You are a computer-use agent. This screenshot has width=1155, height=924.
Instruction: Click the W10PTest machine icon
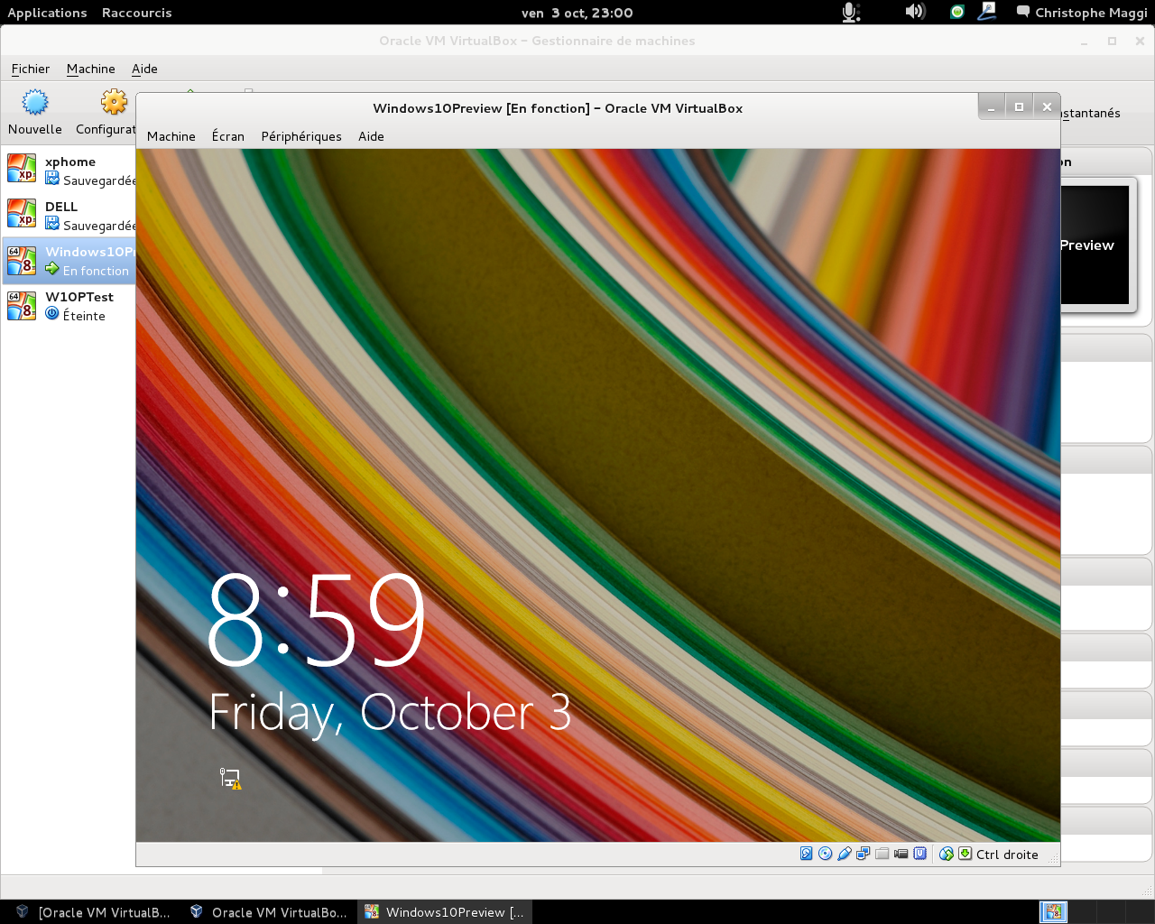[22, 305]
